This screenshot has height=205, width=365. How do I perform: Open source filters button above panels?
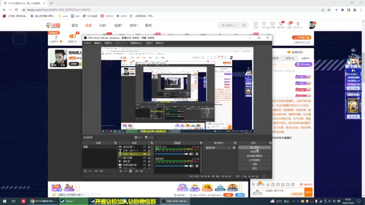click(x=149, y=138)
